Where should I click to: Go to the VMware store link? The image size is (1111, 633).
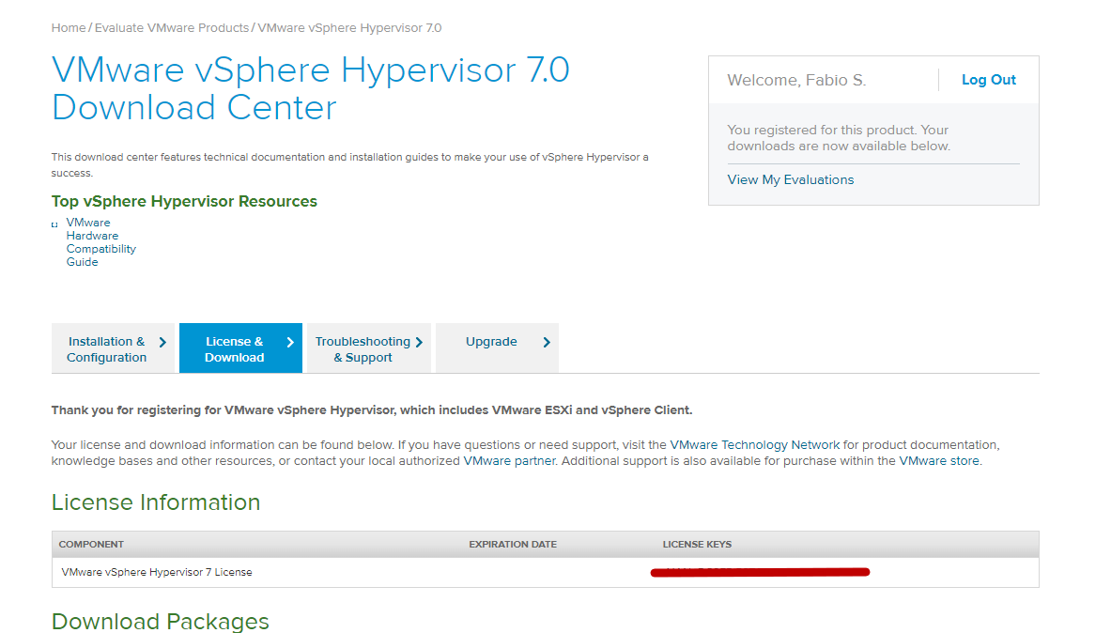(939, 461)
